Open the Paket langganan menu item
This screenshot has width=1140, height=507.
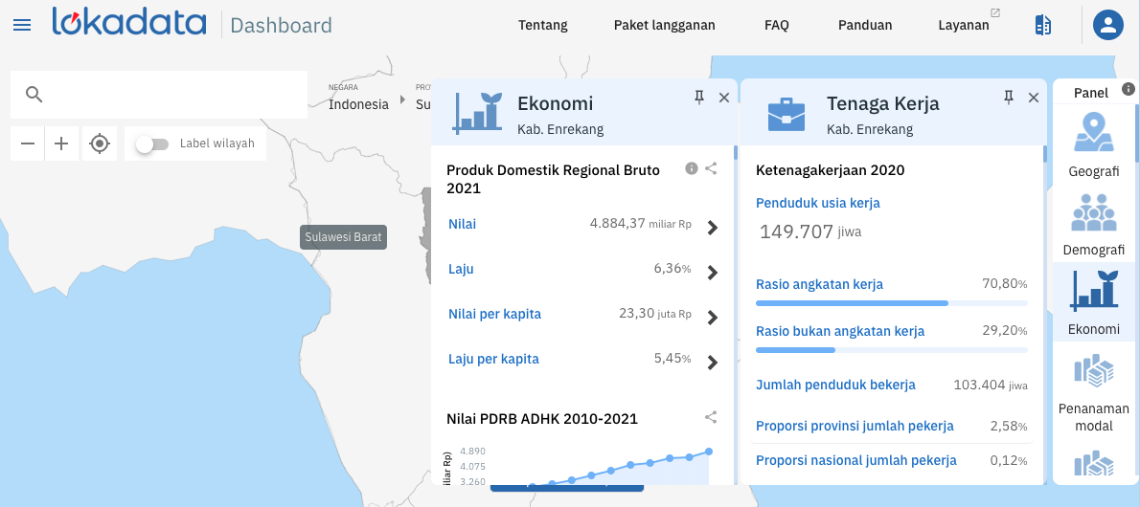pyautogui.click(x=664, y=26)
